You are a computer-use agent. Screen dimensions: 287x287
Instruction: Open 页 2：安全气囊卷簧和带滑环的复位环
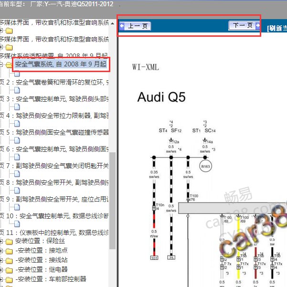[x=54, y=82]
